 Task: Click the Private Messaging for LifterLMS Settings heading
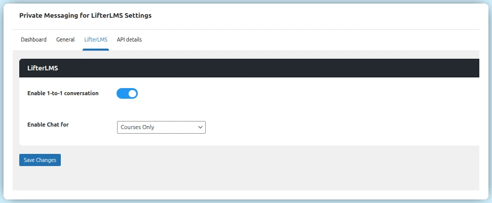(85, 15)
